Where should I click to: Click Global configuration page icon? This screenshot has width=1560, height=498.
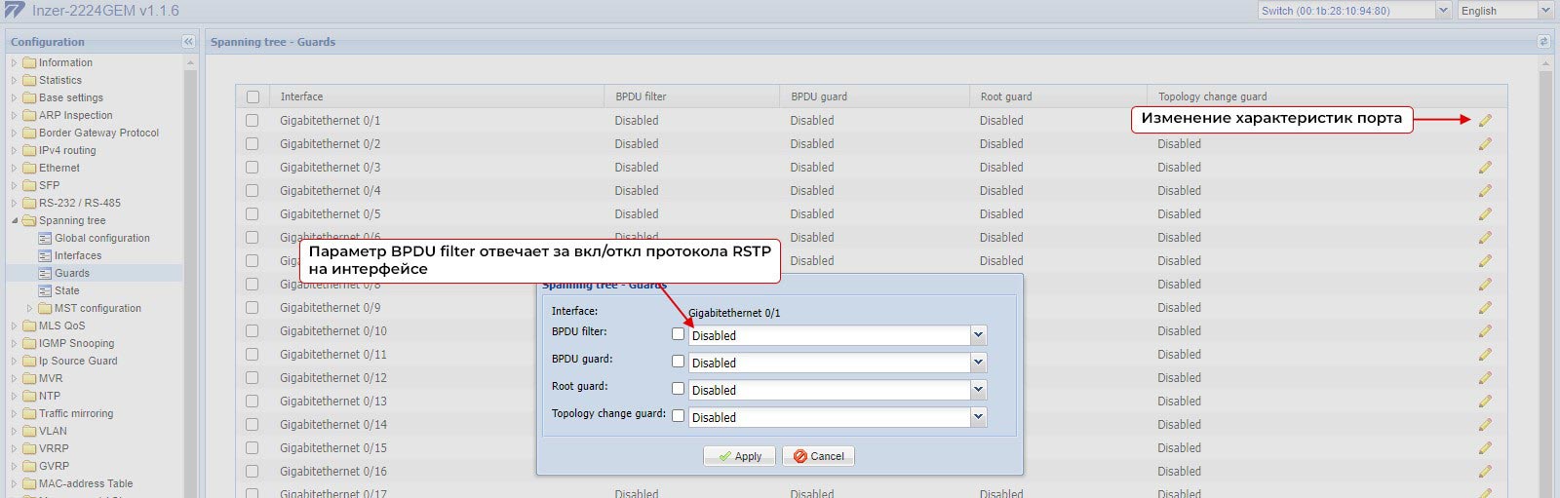click(45, 239)
